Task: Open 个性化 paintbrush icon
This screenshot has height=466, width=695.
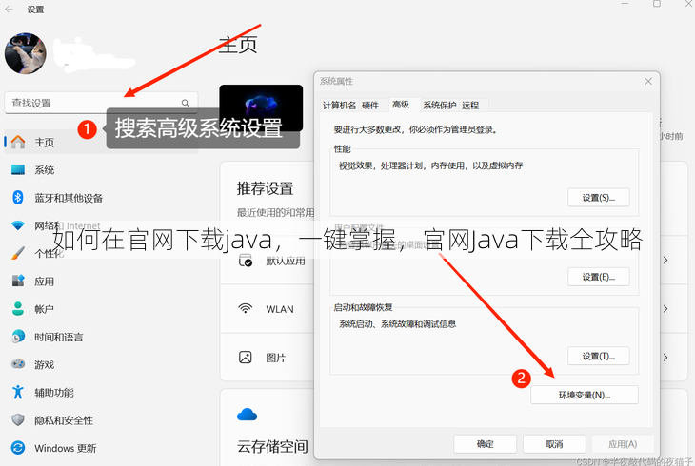Action: coord(18,253)
